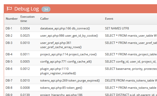The width and height of the screenshot is (157, 96).
Task: Click execution time 0.0025
Action: [25, 36]
